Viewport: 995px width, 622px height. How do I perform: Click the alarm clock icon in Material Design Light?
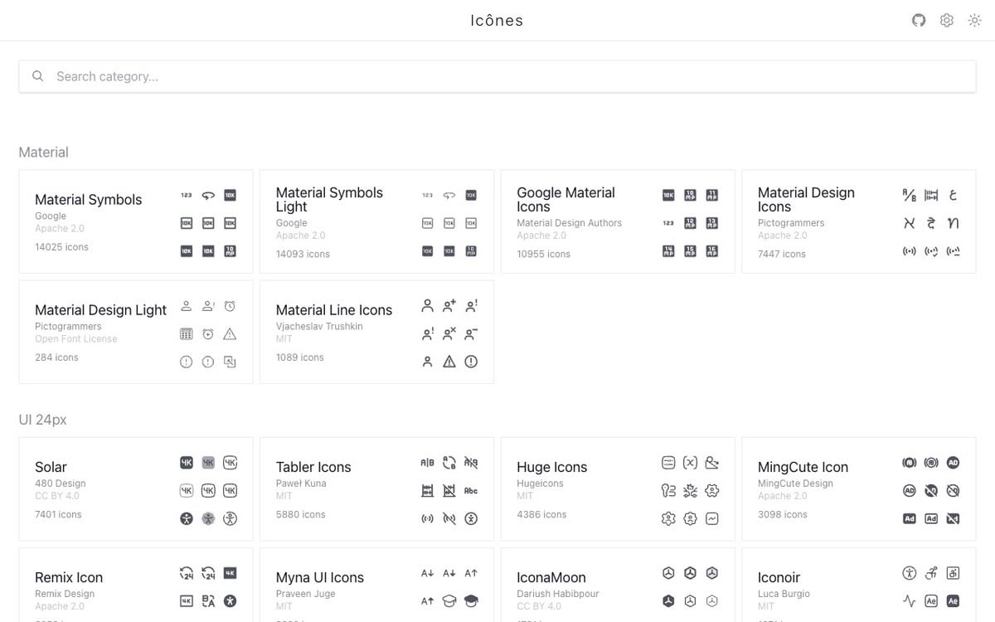point(230,306)
